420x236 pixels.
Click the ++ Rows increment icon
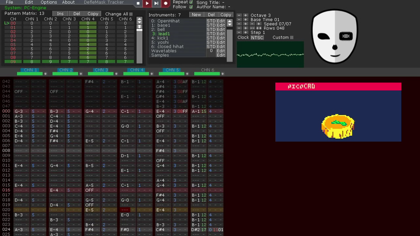259,28
